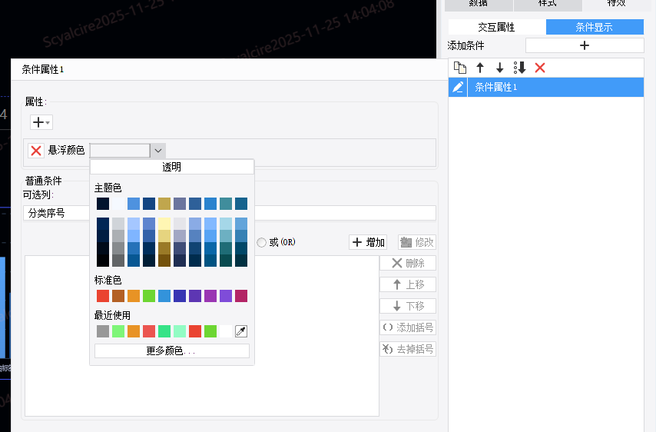The height and width of the screenshot is (432, 656).
Task: Select the 或 (OR) radio button
Action: pyautogui.click(x=261, y=242)
